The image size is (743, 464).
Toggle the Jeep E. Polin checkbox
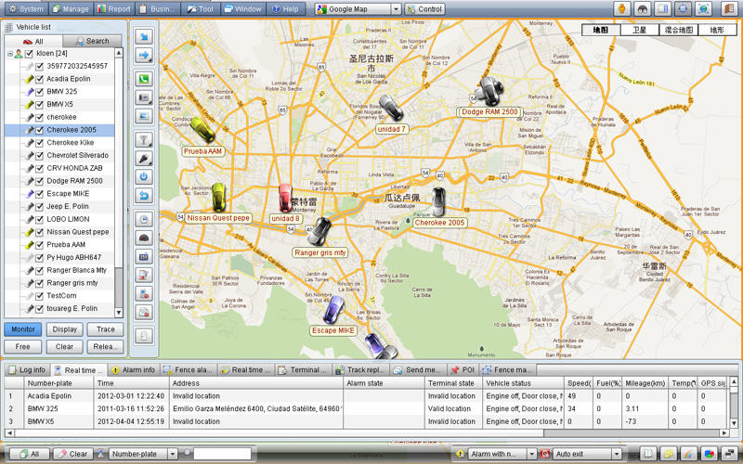pos(39,206)
